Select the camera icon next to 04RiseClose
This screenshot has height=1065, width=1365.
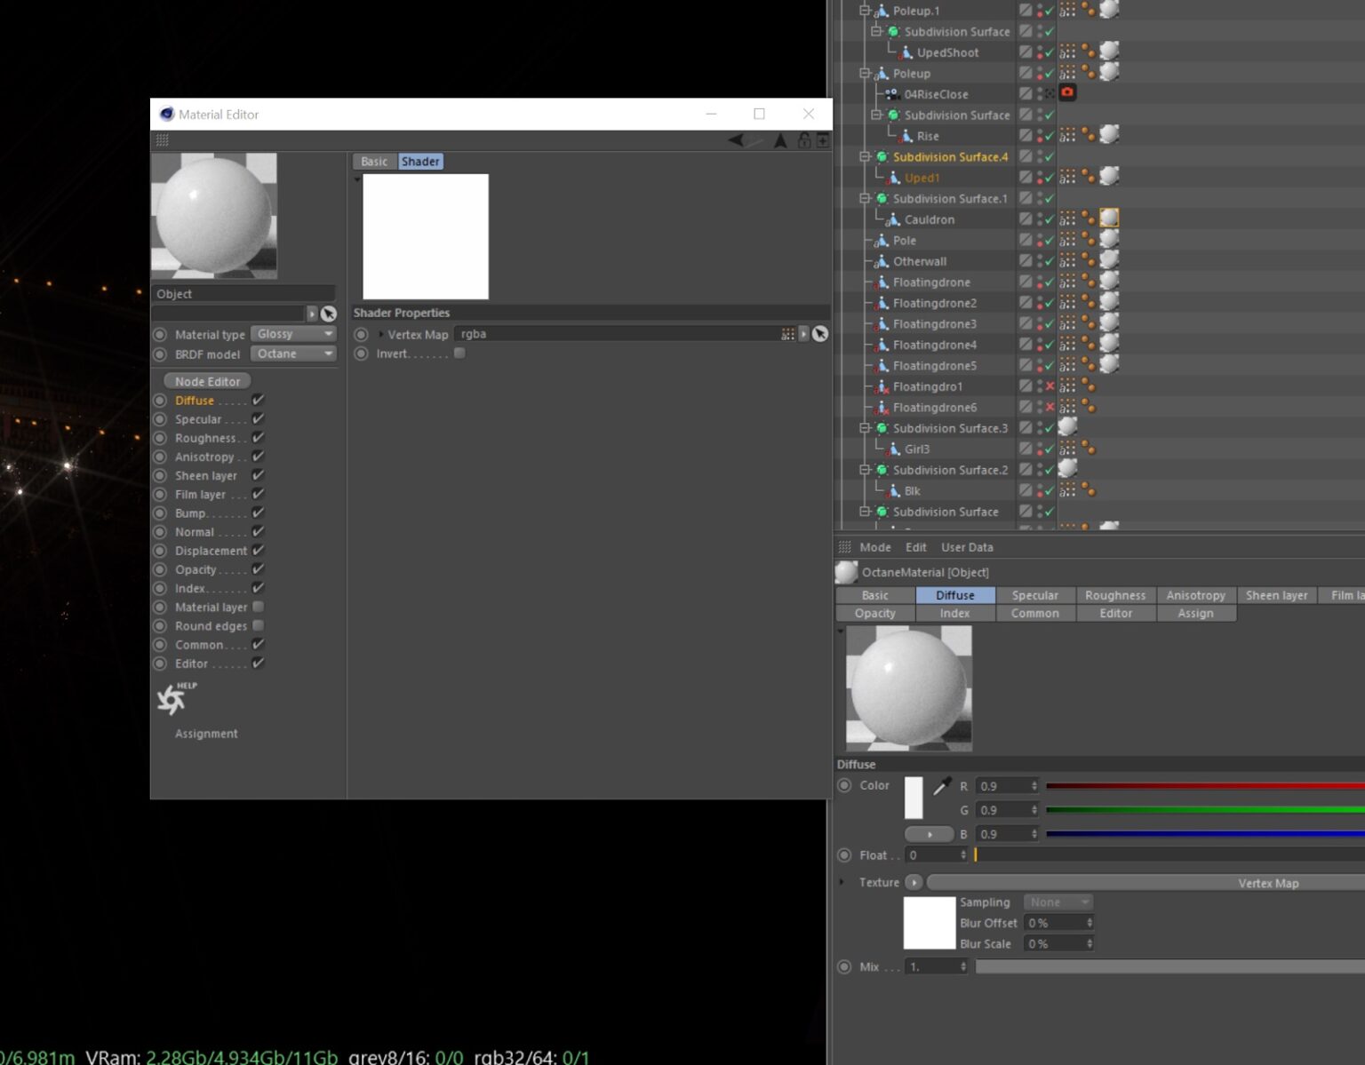tap(1066, 93)
